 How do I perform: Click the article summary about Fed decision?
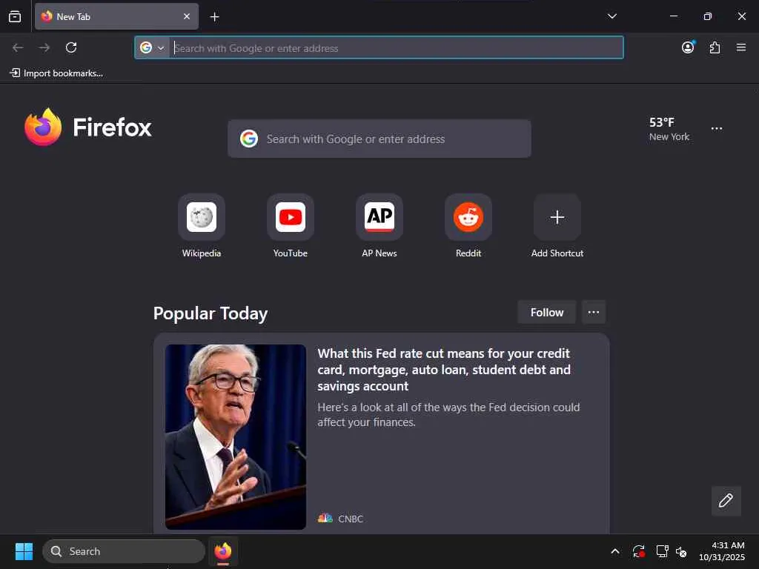click(x=448, y=415)
